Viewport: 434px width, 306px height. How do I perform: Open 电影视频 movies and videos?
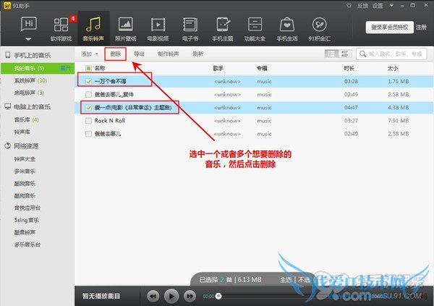pos(158,29)
